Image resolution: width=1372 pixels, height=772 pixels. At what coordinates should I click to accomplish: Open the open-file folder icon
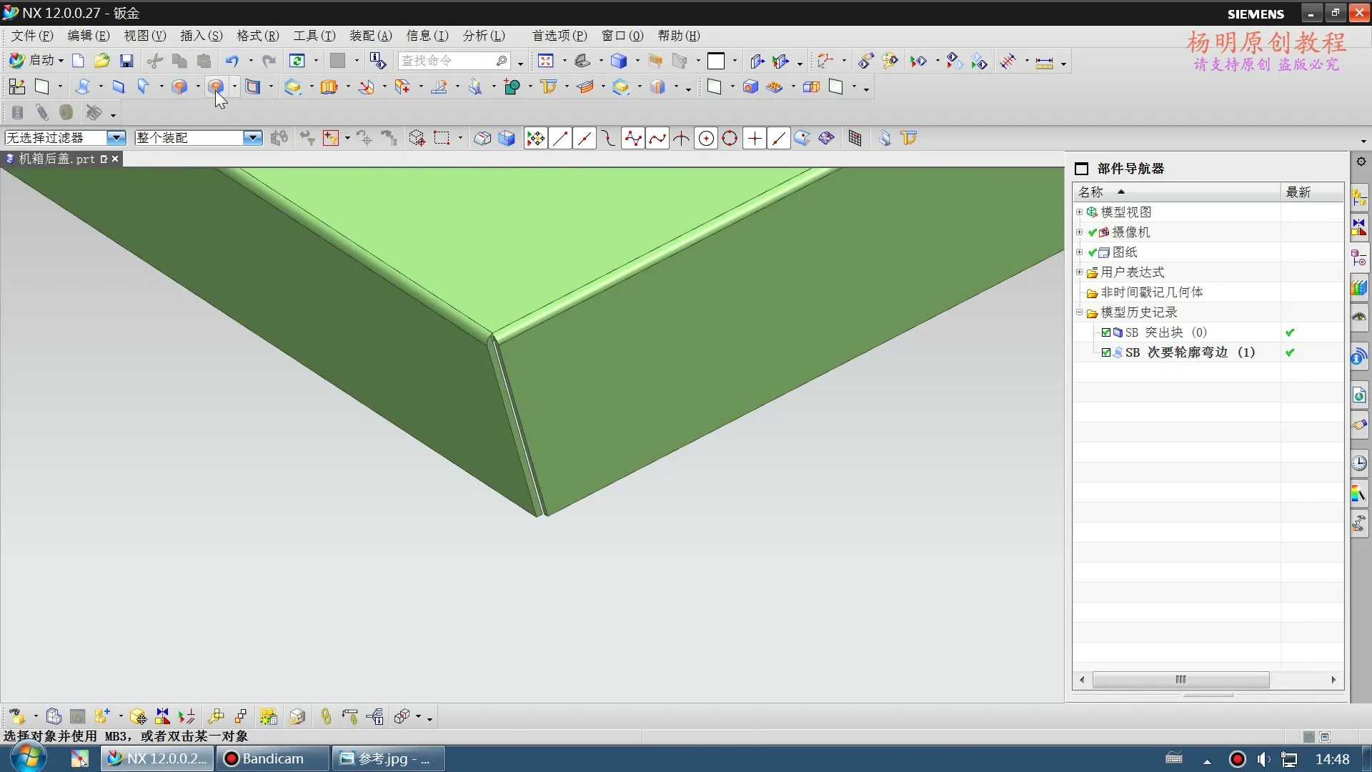coord(101,61)
